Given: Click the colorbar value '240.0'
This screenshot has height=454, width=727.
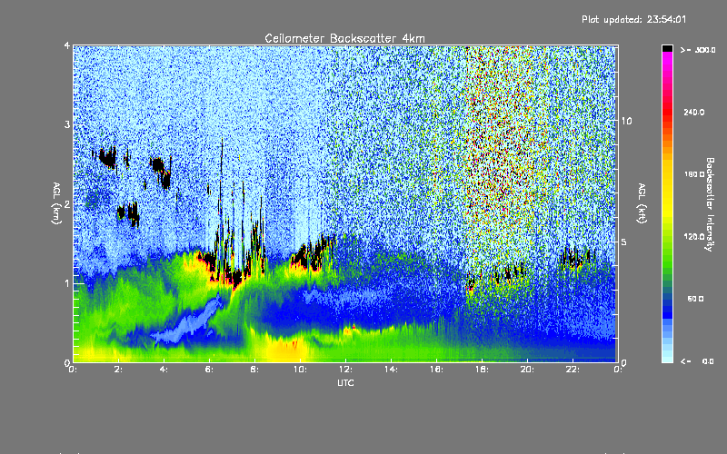Looking at the screenshot, I should [694, 112].
